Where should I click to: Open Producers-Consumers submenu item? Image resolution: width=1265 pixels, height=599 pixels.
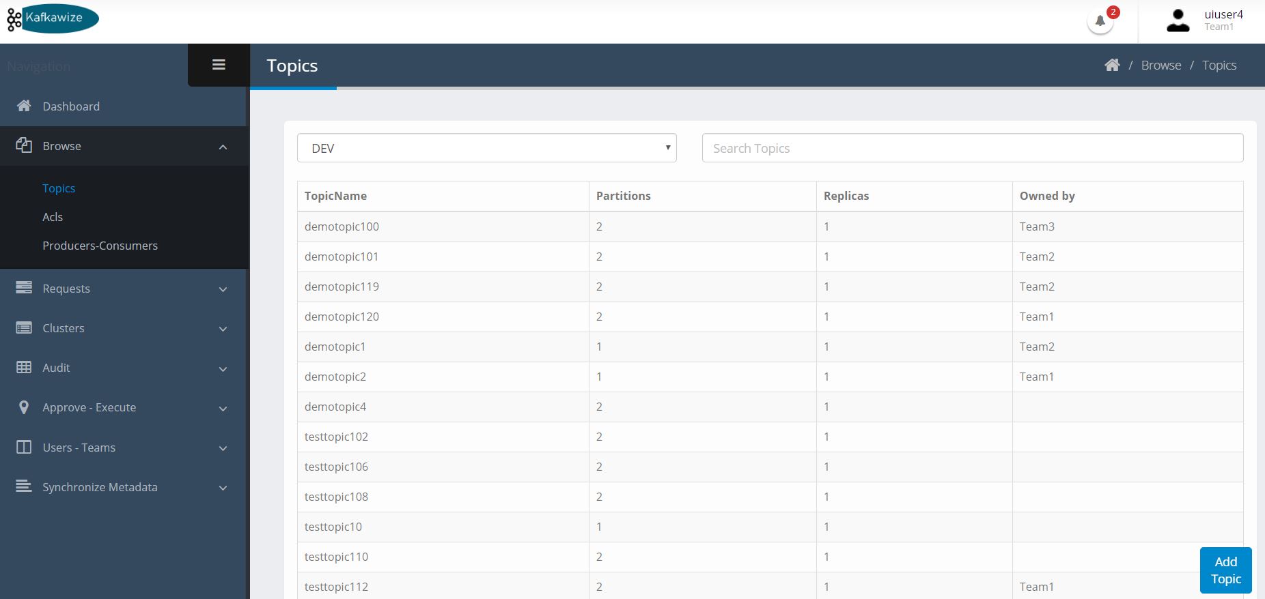[x=100, y=246]
